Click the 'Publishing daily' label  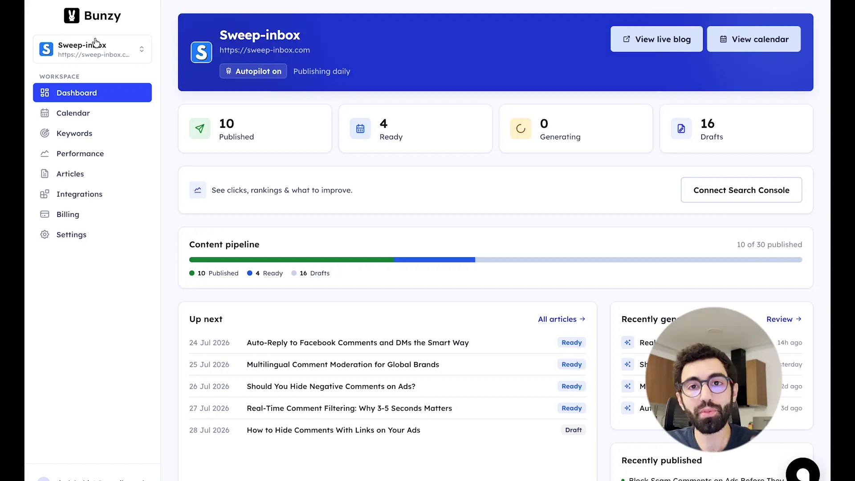[x=322, y=71]
